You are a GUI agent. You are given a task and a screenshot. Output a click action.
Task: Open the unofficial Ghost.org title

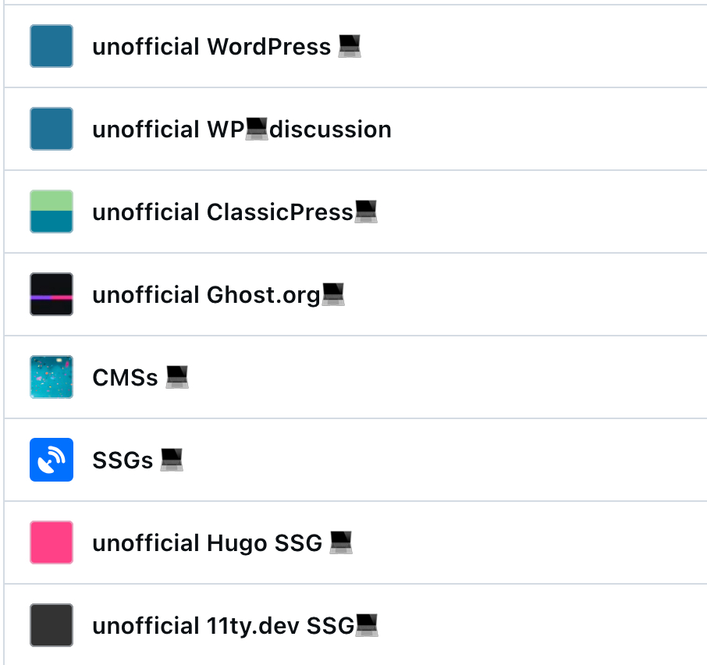(206, 295)
